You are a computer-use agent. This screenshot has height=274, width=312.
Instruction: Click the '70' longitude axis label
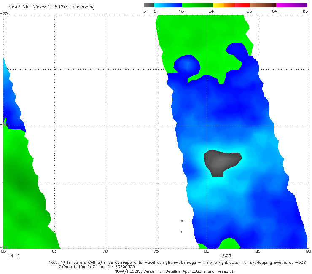pyautogui.click(x=105, y=251)
